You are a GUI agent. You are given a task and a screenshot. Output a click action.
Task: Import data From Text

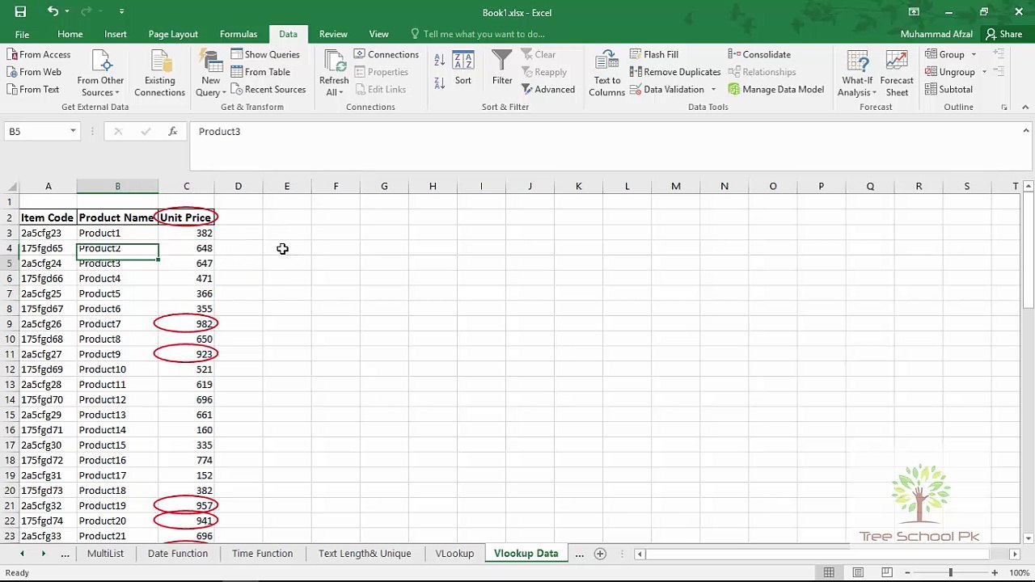pos(33,90)
